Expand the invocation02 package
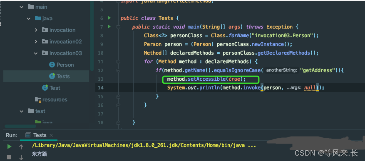365x161 pixels. (x=36, y=42)
